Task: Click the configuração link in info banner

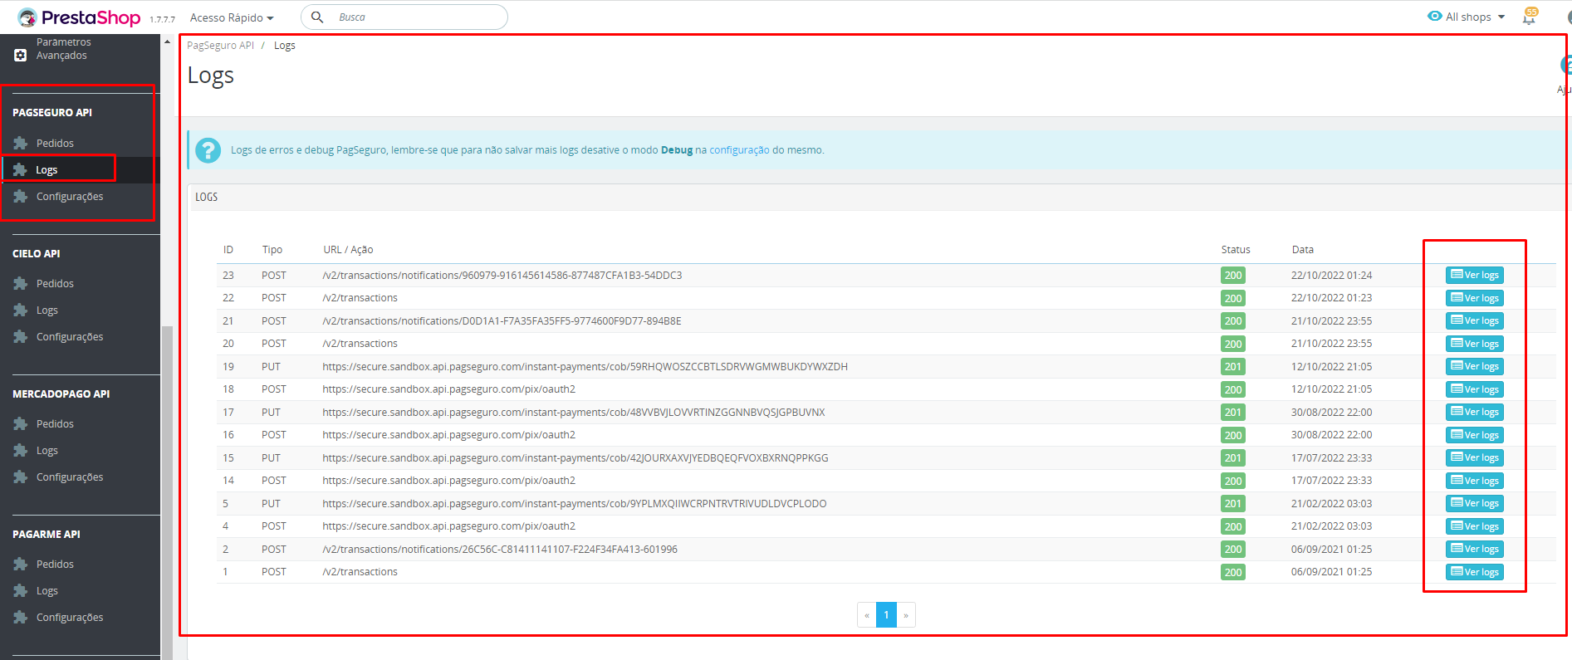Action: pyautogui.click(x=739, y=150)
